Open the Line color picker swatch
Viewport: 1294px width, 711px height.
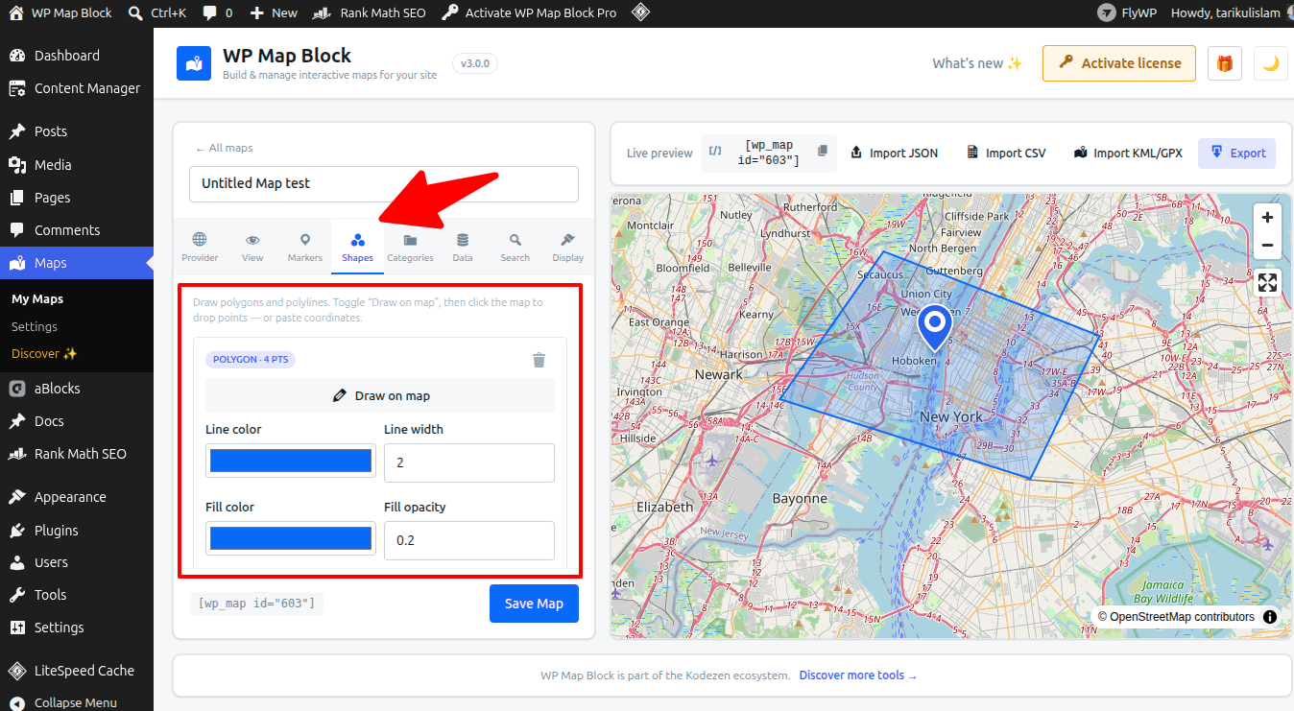point(291,462)
